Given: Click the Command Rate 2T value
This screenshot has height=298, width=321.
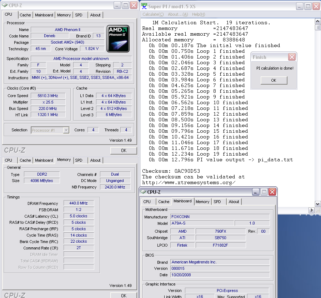Looking at the screenshot, I should point(79,248).
